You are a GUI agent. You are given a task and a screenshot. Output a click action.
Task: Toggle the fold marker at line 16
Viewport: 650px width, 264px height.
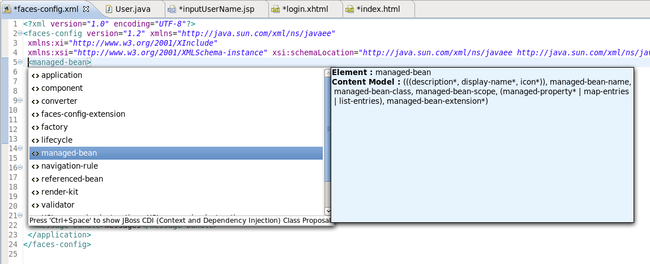pyautogui.click(x=20, y=168)
